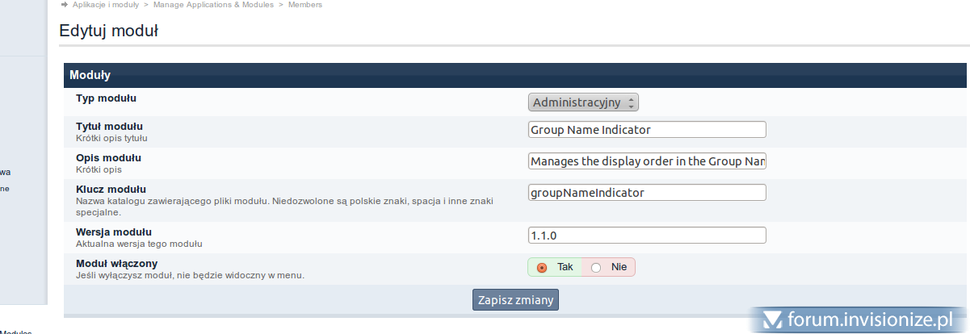Screen dimensions: 970x334
Task: Click the Moduły panel header
Action: click(90, 75)
